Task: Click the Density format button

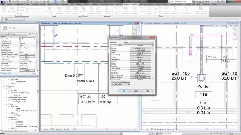Action: pyautogui.click(x=140, y=48)
